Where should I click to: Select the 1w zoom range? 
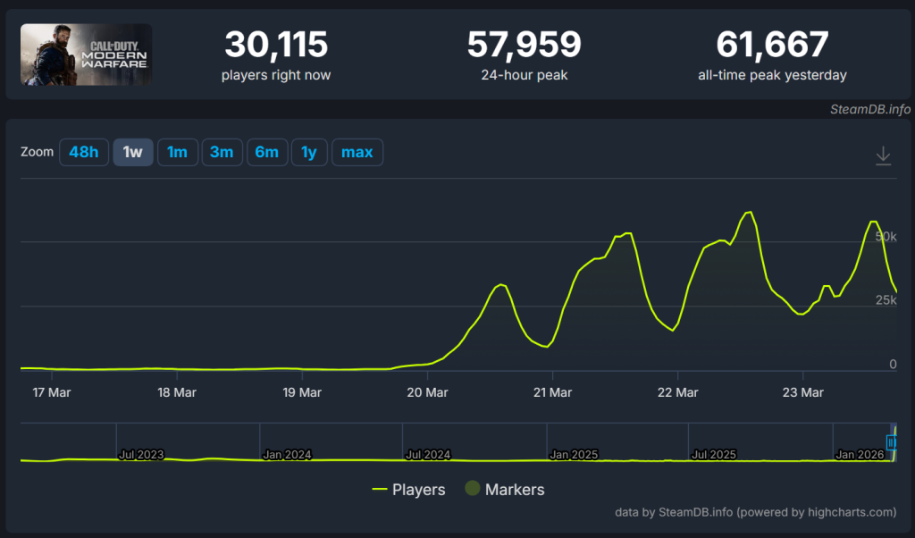132,152
